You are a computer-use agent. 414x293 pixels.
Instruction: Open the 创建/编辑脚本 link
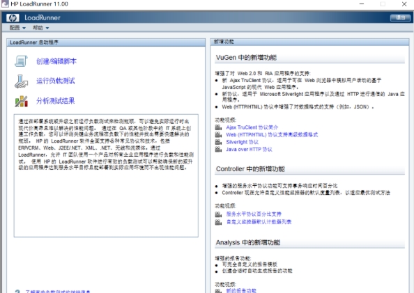click(x=56, y=61)
